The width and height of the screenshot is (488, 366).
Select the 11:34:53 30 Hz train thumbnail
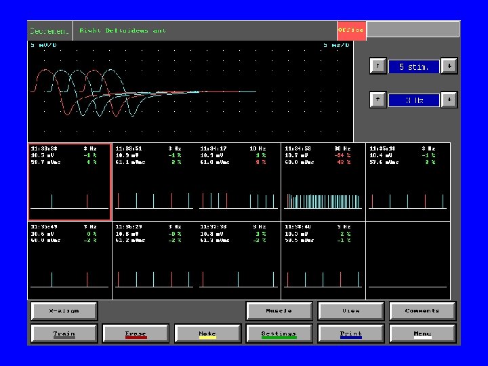[x=323, y=182]
